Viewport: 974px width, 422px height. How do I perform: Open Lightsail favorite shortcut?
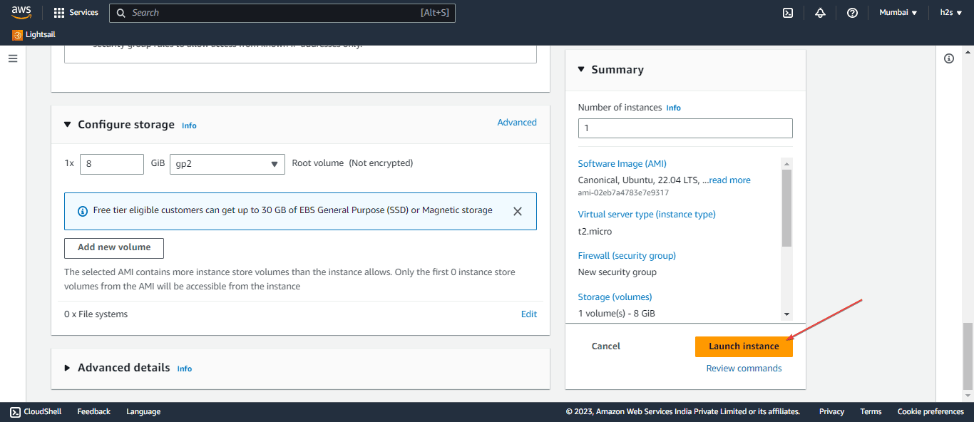(x=34, y=34)
